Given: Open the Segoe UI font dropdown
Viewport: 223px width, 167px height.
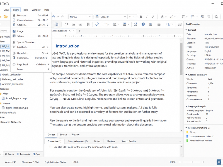Looking at the screenshot, I should point(110,17).
